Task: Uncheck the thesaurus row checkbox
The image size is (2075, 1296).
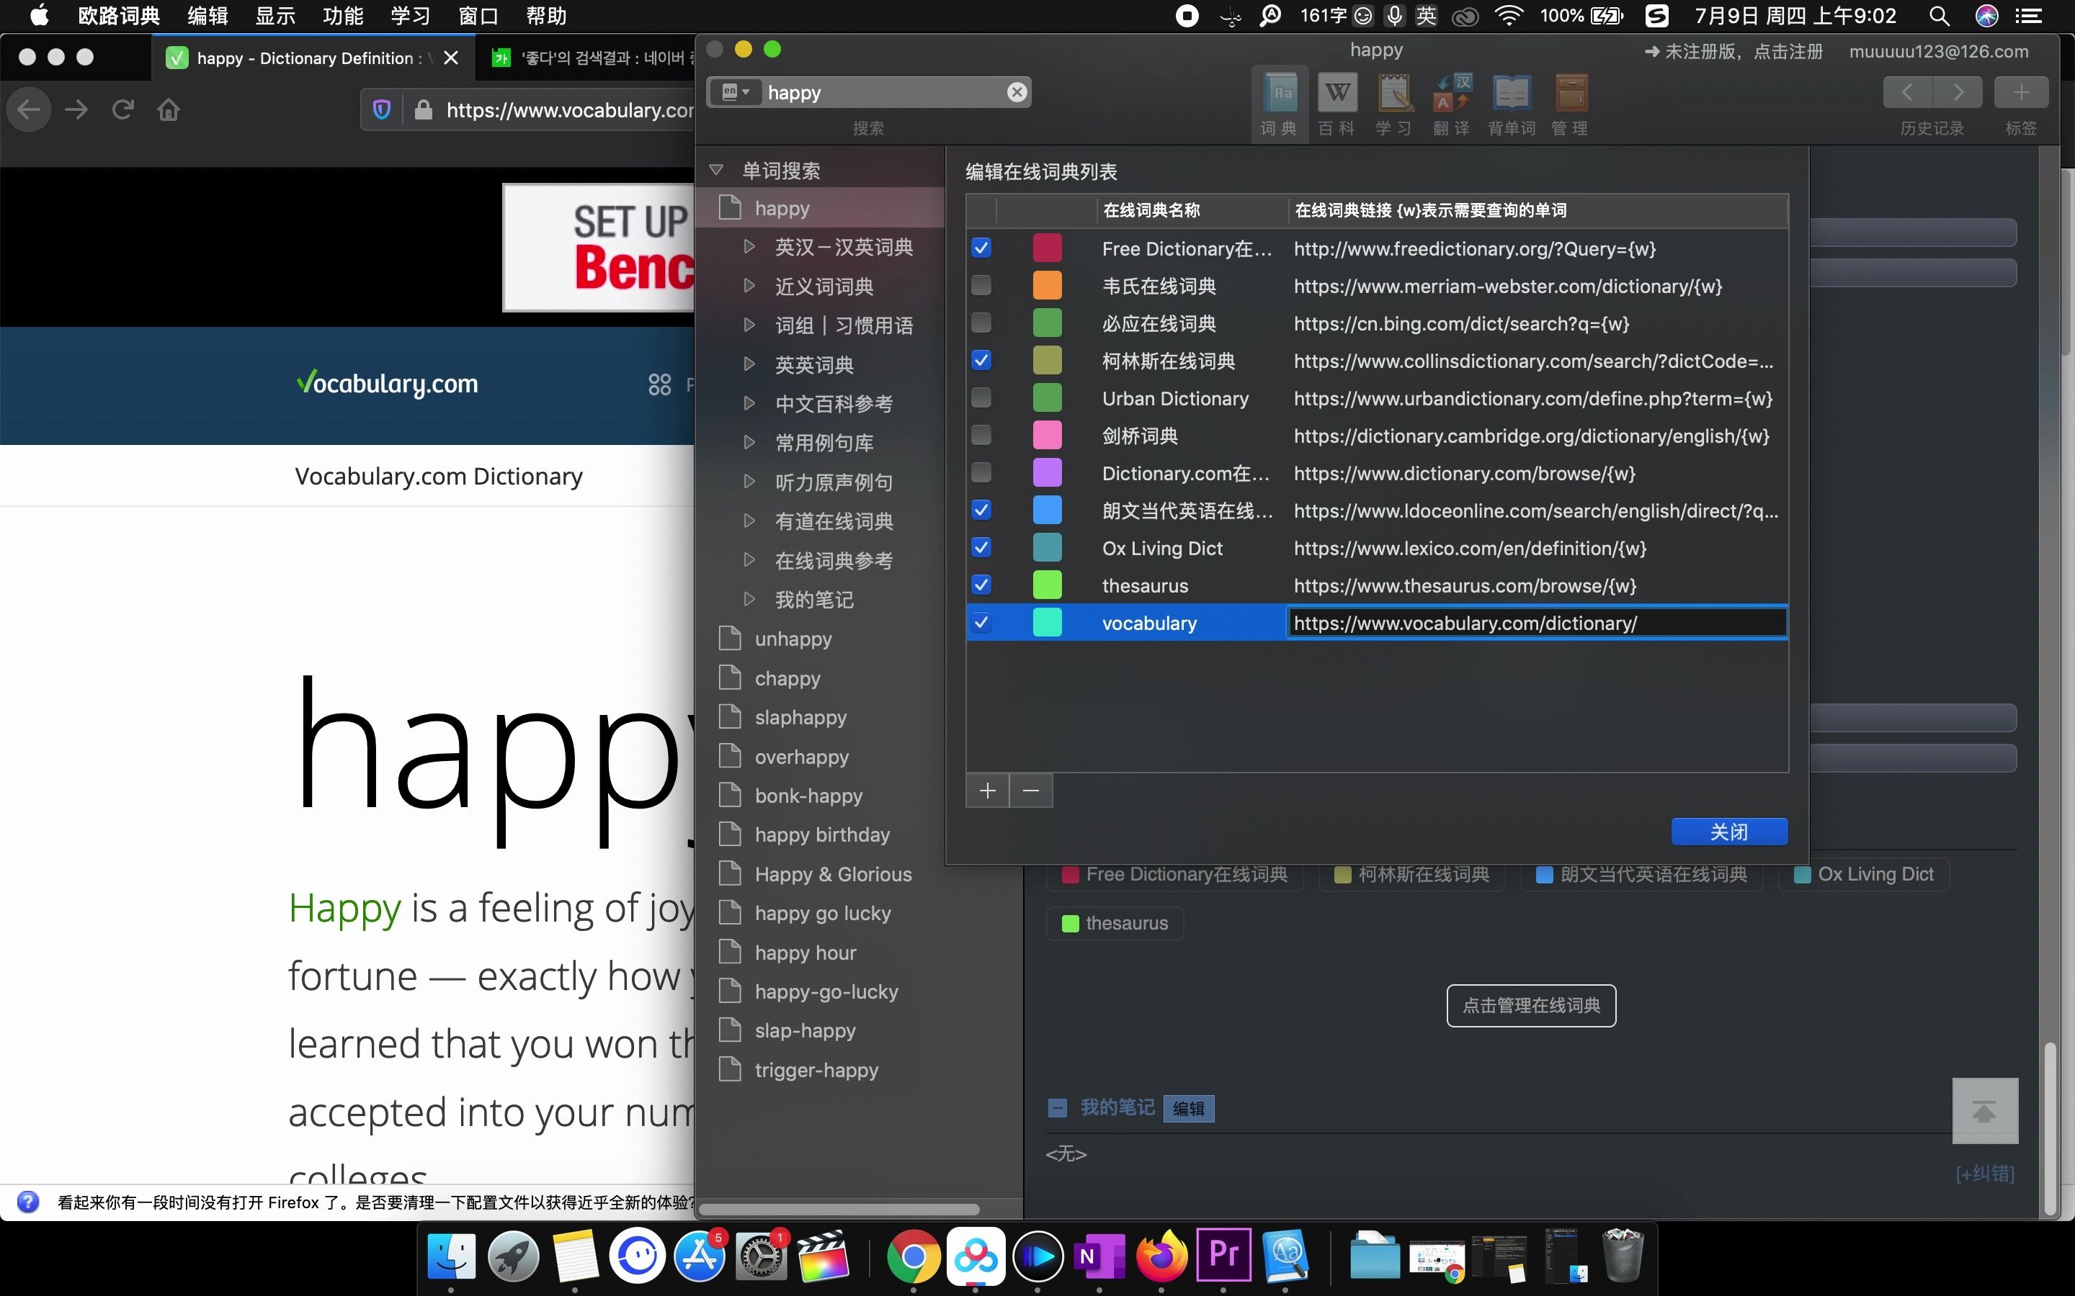Action: 981,585
